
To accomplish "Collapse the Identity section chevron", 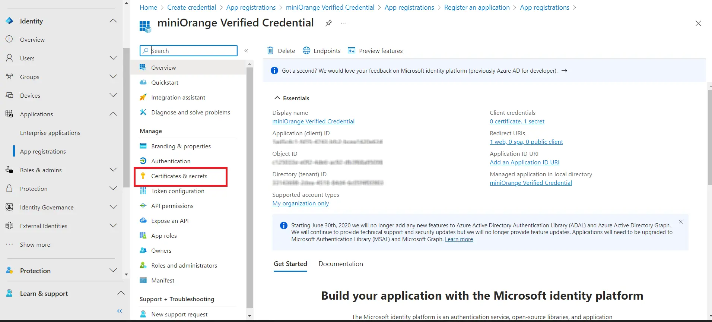I will [x=113, y=21].
